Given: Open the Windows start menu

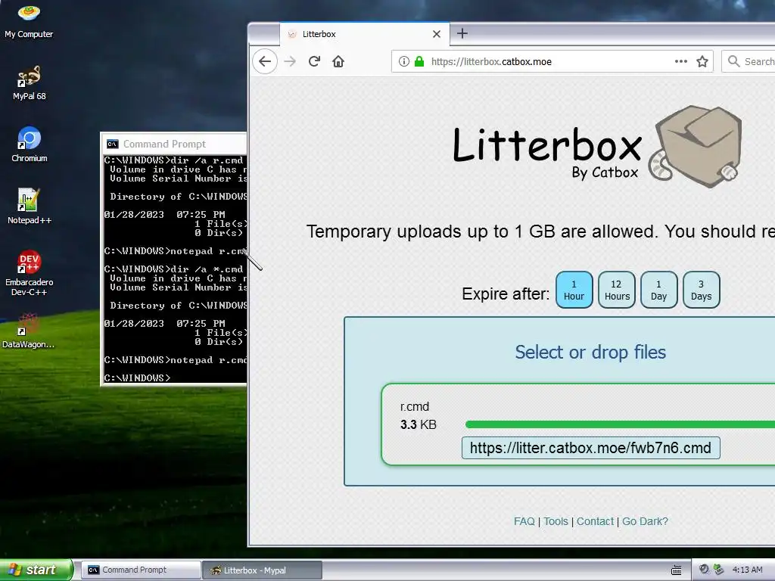Looking at the screenshot, I should tap(36, 570).
